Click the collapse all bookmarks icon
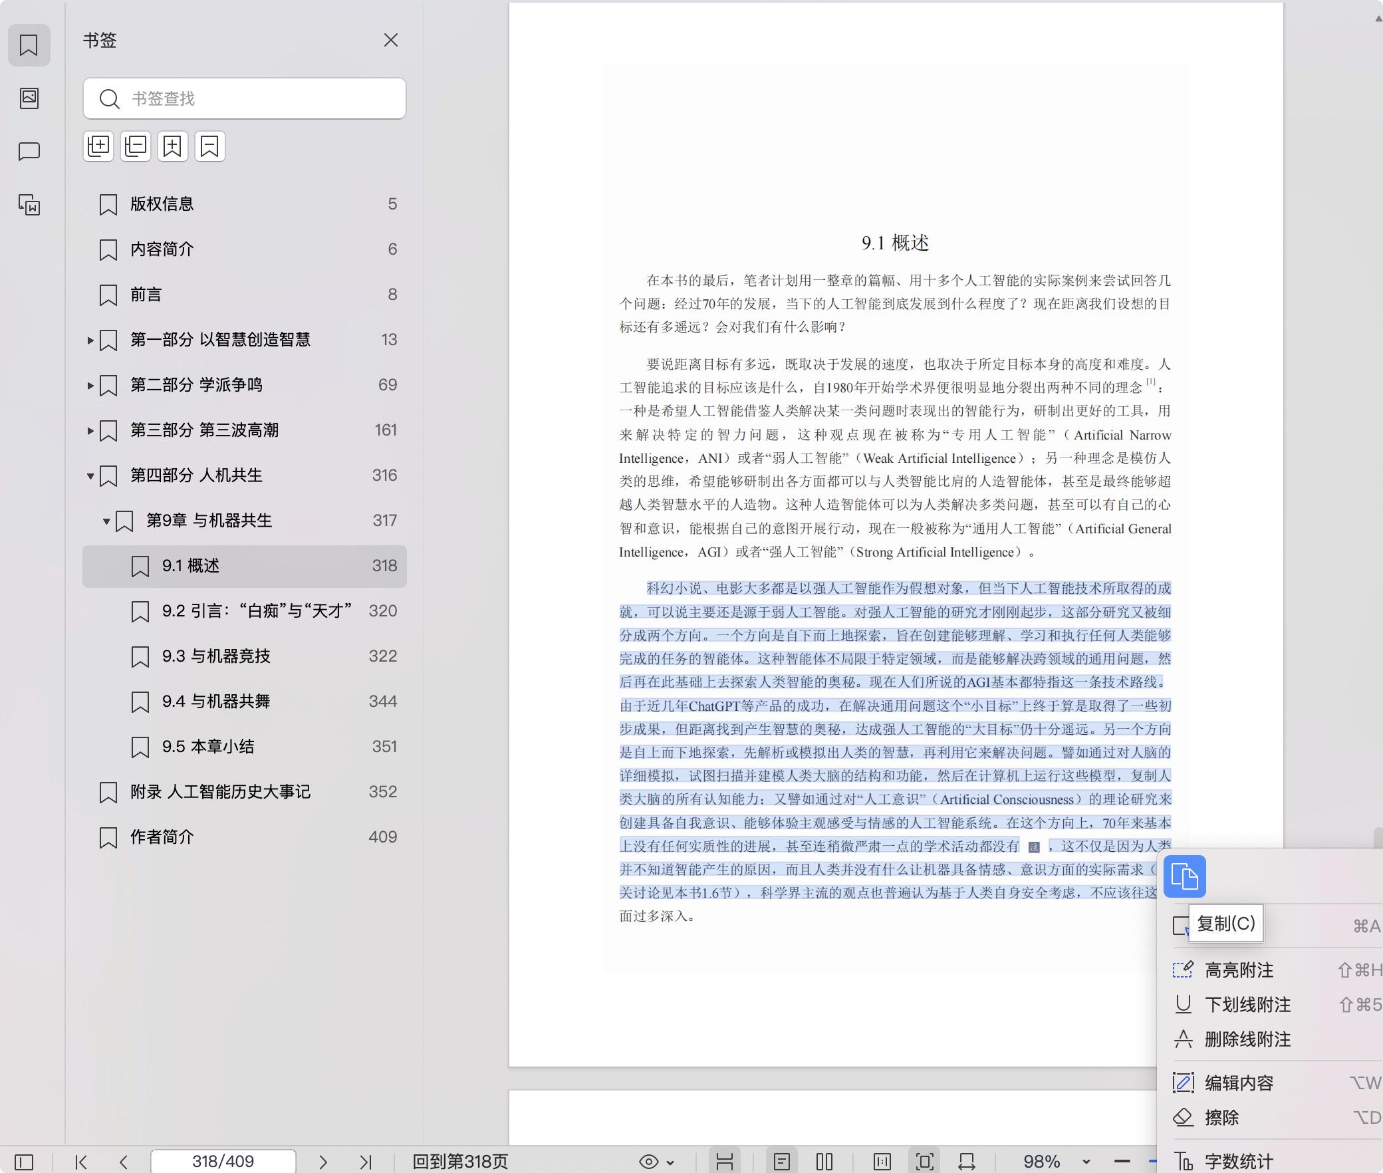 click(x=136, y=146)
